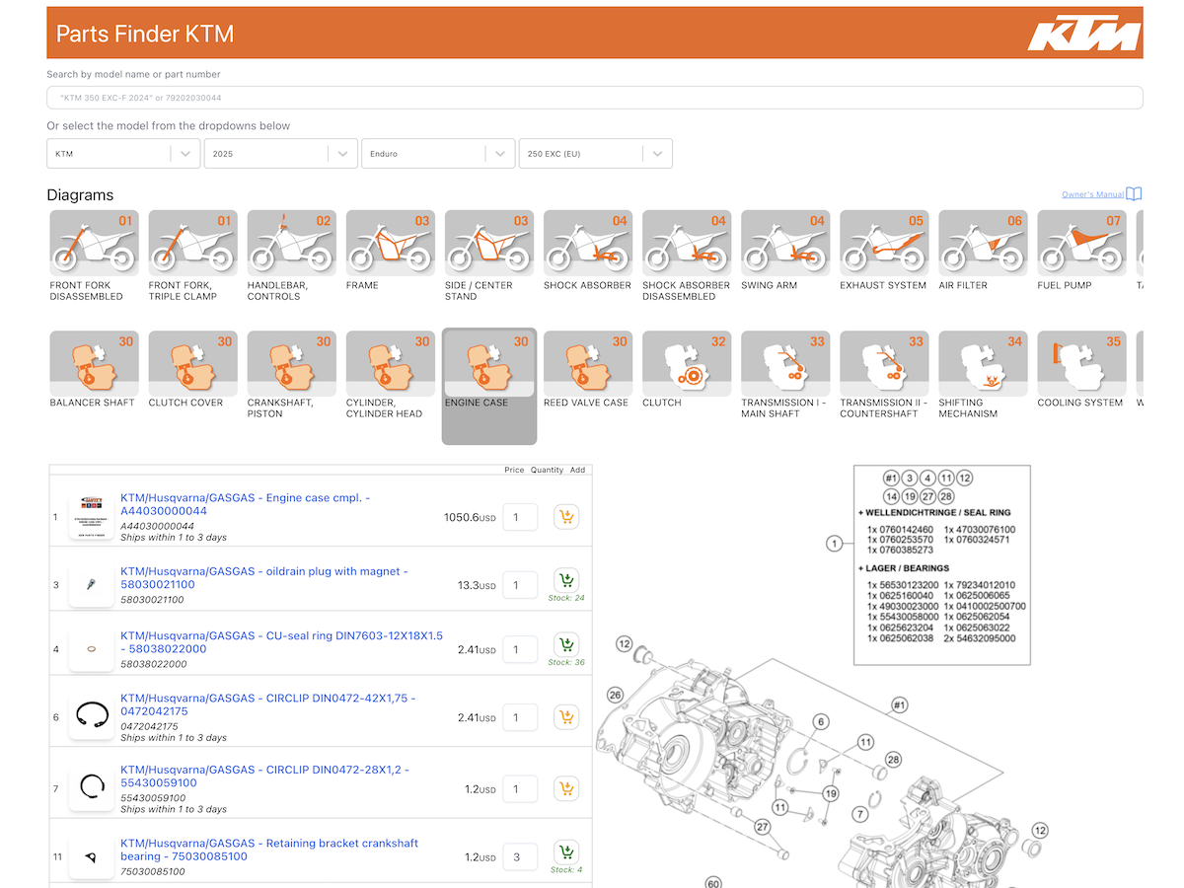
Task: Click callout number 28 in the diagram
Action: pyautogui.click(x=893, y=760)
